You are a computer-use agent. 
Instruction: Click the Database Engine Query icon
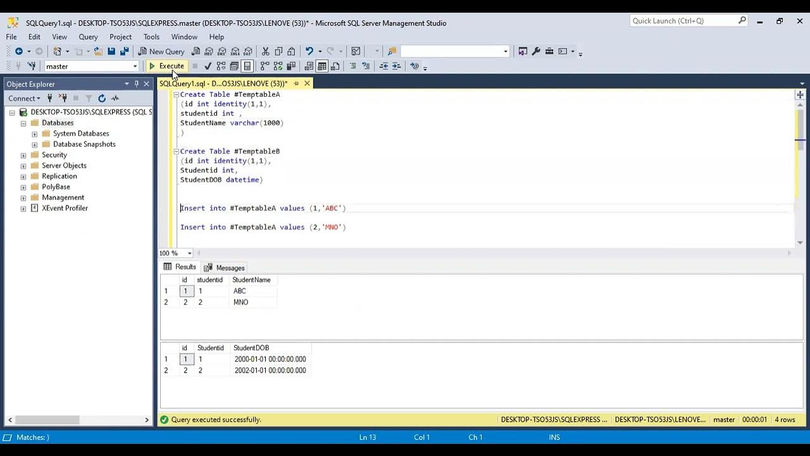196,51
